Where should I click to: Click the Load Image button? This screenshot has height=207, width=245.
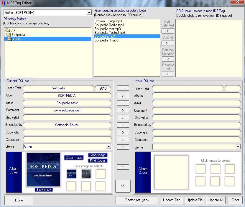pyautogui.click(x=98, y=155)
